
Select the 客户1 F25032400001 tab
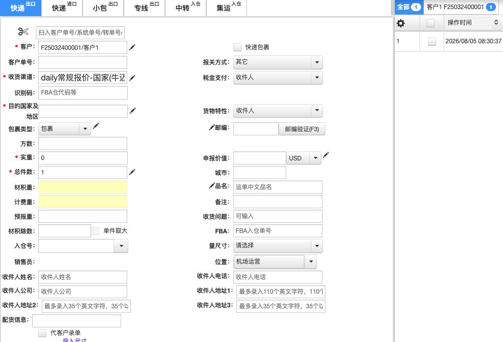pyautogui.click(x=461, y=7)
